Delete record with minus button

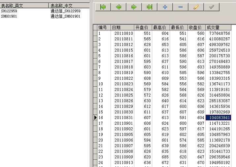(x=181, y=7)
